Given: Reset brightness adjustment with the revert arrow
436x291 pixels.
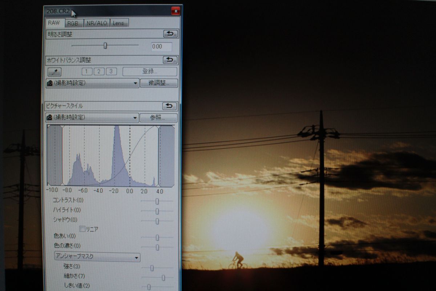Looking at the screenshot, I should pyautogui.click(x=170, y=34).
